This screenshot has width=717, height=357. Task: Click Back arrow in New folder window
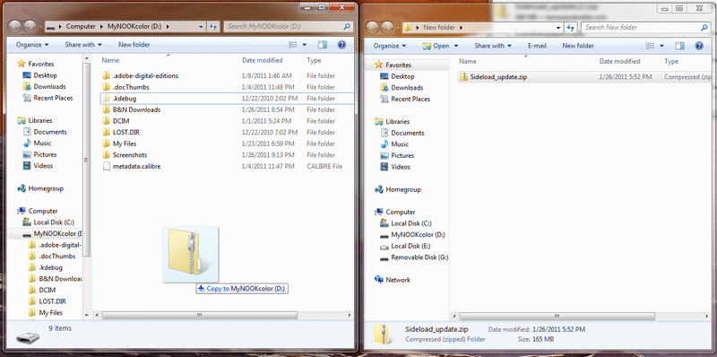[x=372, y=28]
